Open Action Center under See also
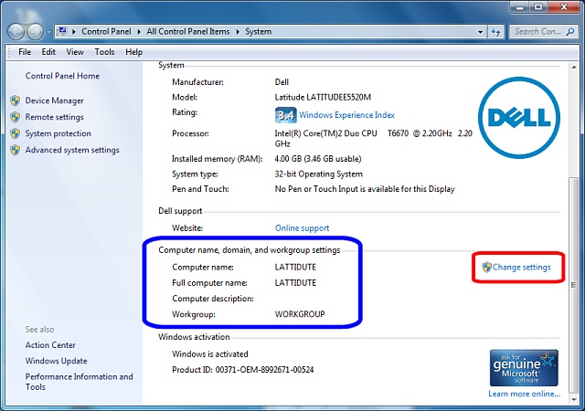The width and height of the screenshot is (585, 411). click(x=50, y=345)
